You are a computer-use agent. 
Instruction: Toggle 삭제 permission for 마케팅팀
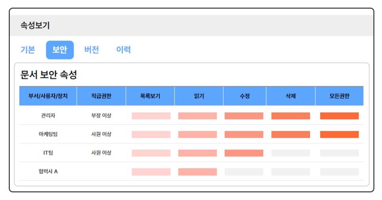tap(291, 134)
